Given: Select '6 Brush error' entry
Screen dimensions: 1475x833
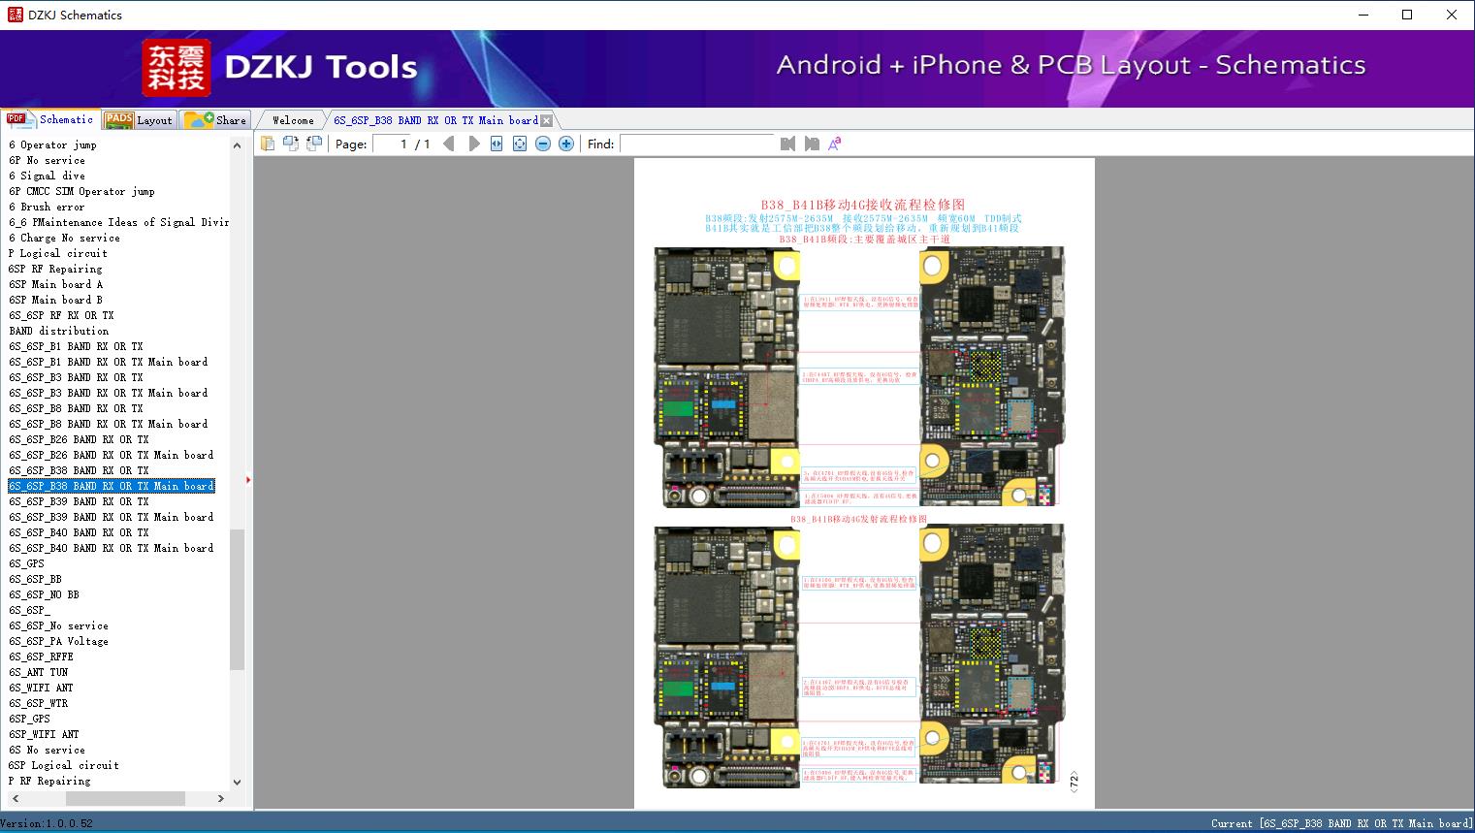Looking at the screenshot, I should pos(47,207).
